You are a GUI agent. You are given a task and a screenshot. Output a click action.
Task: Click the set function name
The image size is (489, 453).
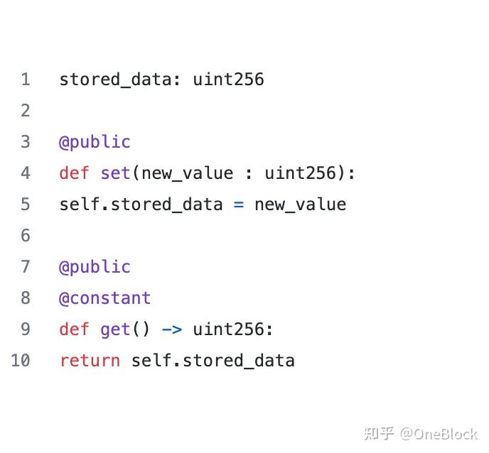(x=115, y=173)
